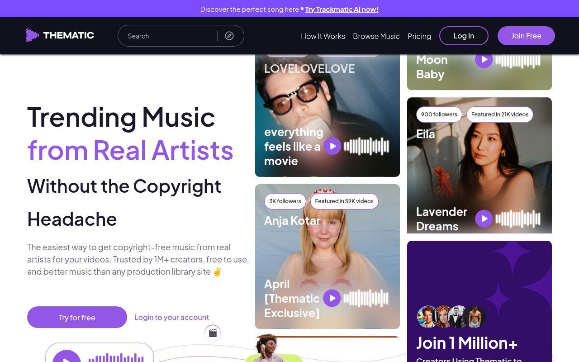Click waveform of "everything feels like a movie"
Image resolution: width=579 pixels, height=362 pixels.
(366, 146)
